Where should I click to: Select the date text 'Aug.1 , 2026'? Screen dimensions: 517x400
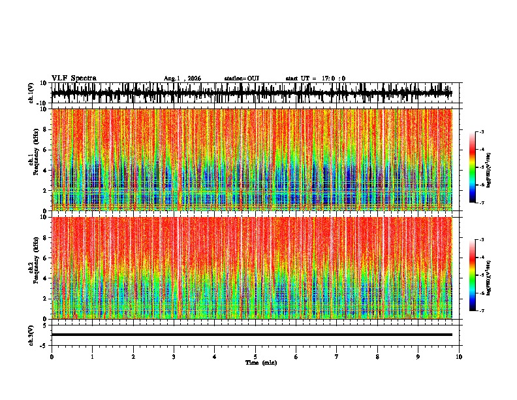[182, 78]
